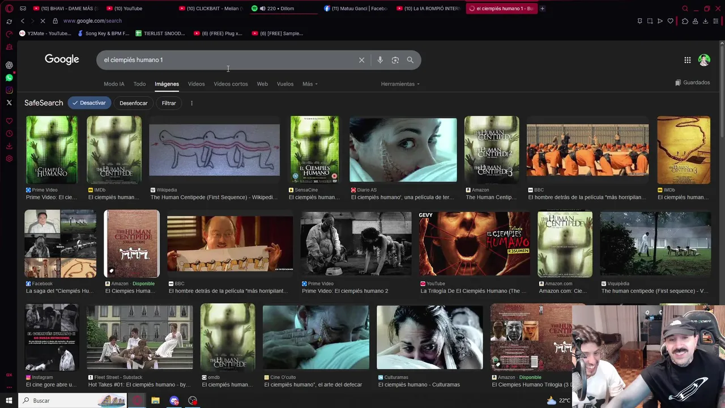Clear the Google search box text
The height and width of the screenshot is (408, 725).
point(361,60)
